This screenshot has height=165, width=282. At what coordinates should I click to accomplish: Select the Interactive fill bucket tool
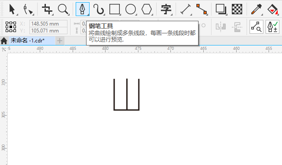pos(272,9)
